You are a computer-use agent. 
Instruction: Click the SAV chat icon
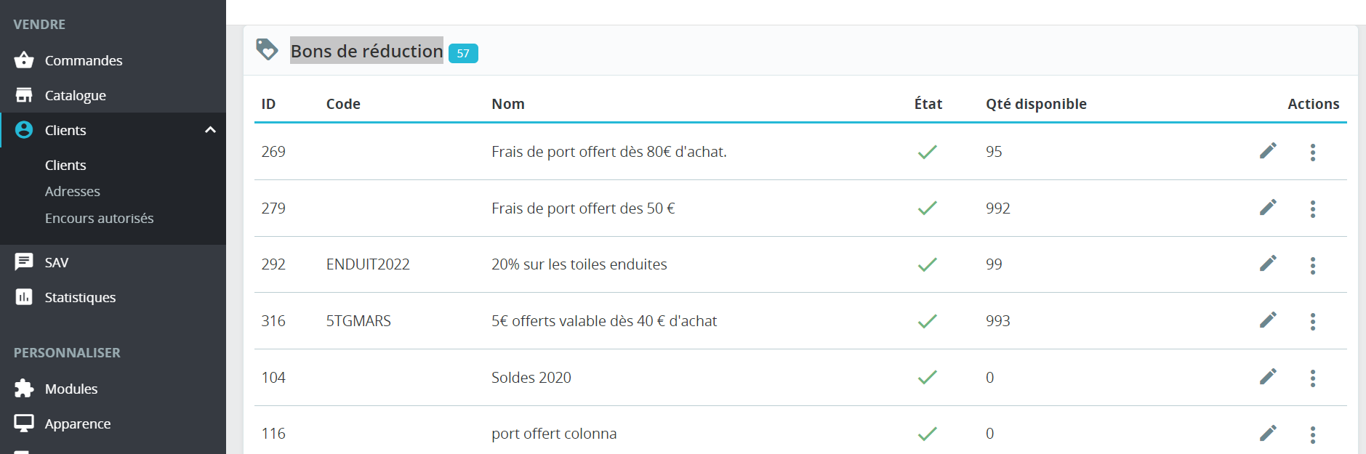tap(24, 262)
